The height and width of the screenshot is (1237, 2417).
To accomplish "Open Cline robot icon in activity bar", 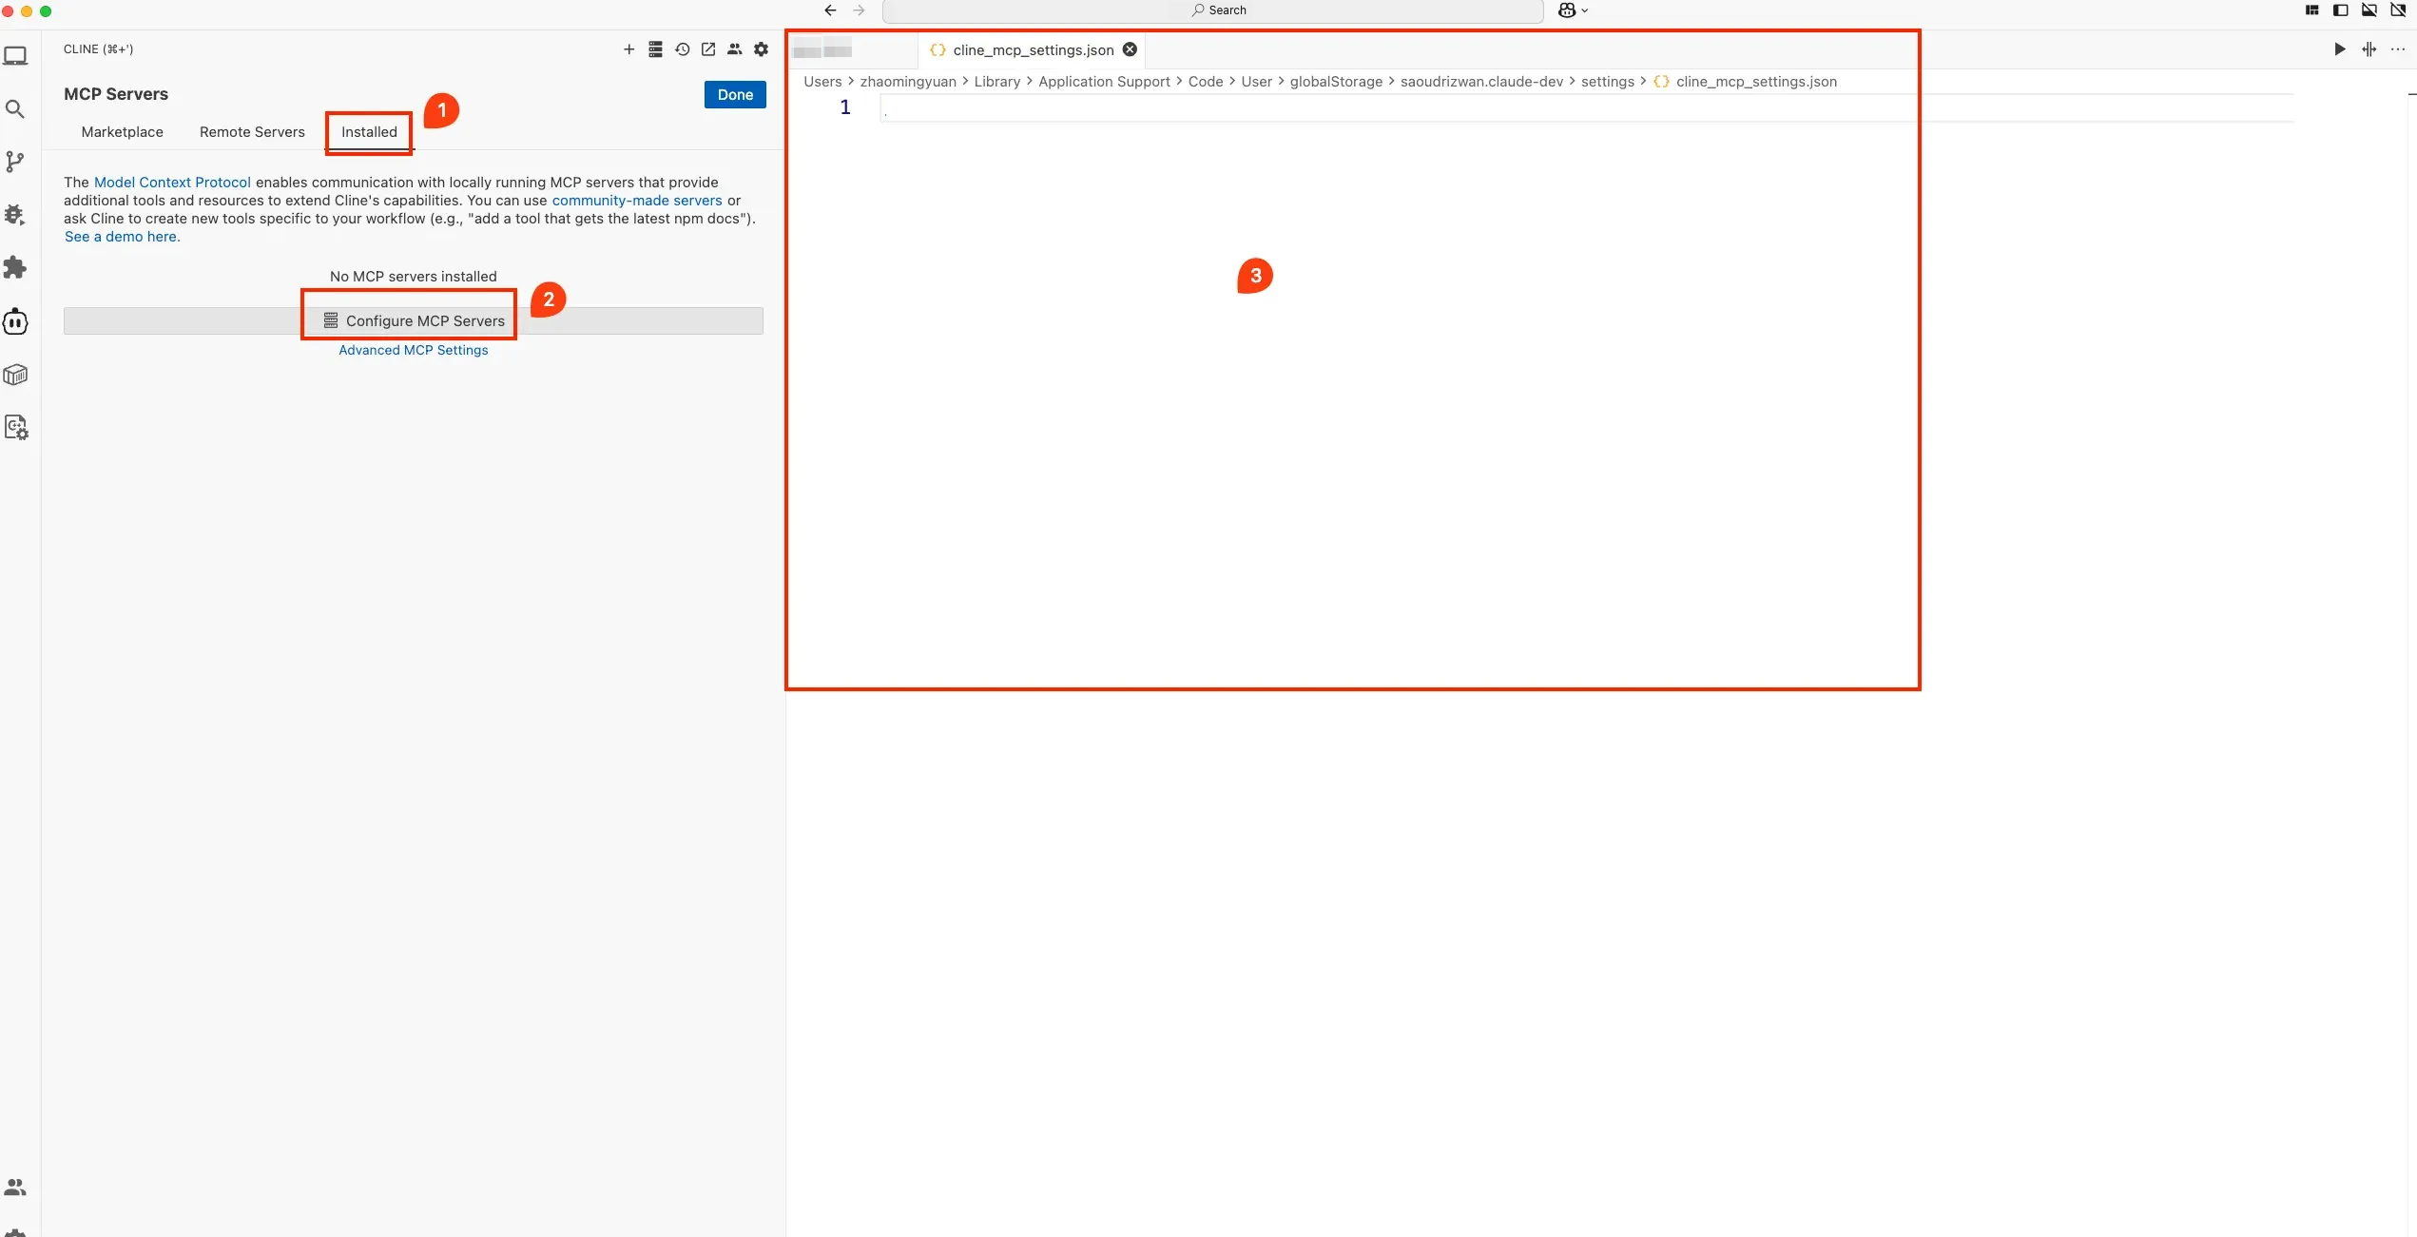I will coord(15,321).
